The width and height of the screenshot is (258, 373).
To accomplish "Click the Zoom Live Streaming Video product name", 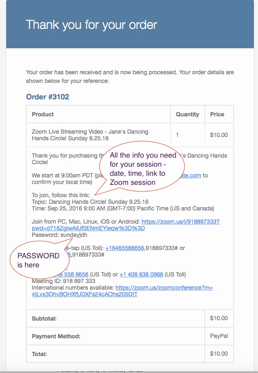I will click(x=90, y=135).
